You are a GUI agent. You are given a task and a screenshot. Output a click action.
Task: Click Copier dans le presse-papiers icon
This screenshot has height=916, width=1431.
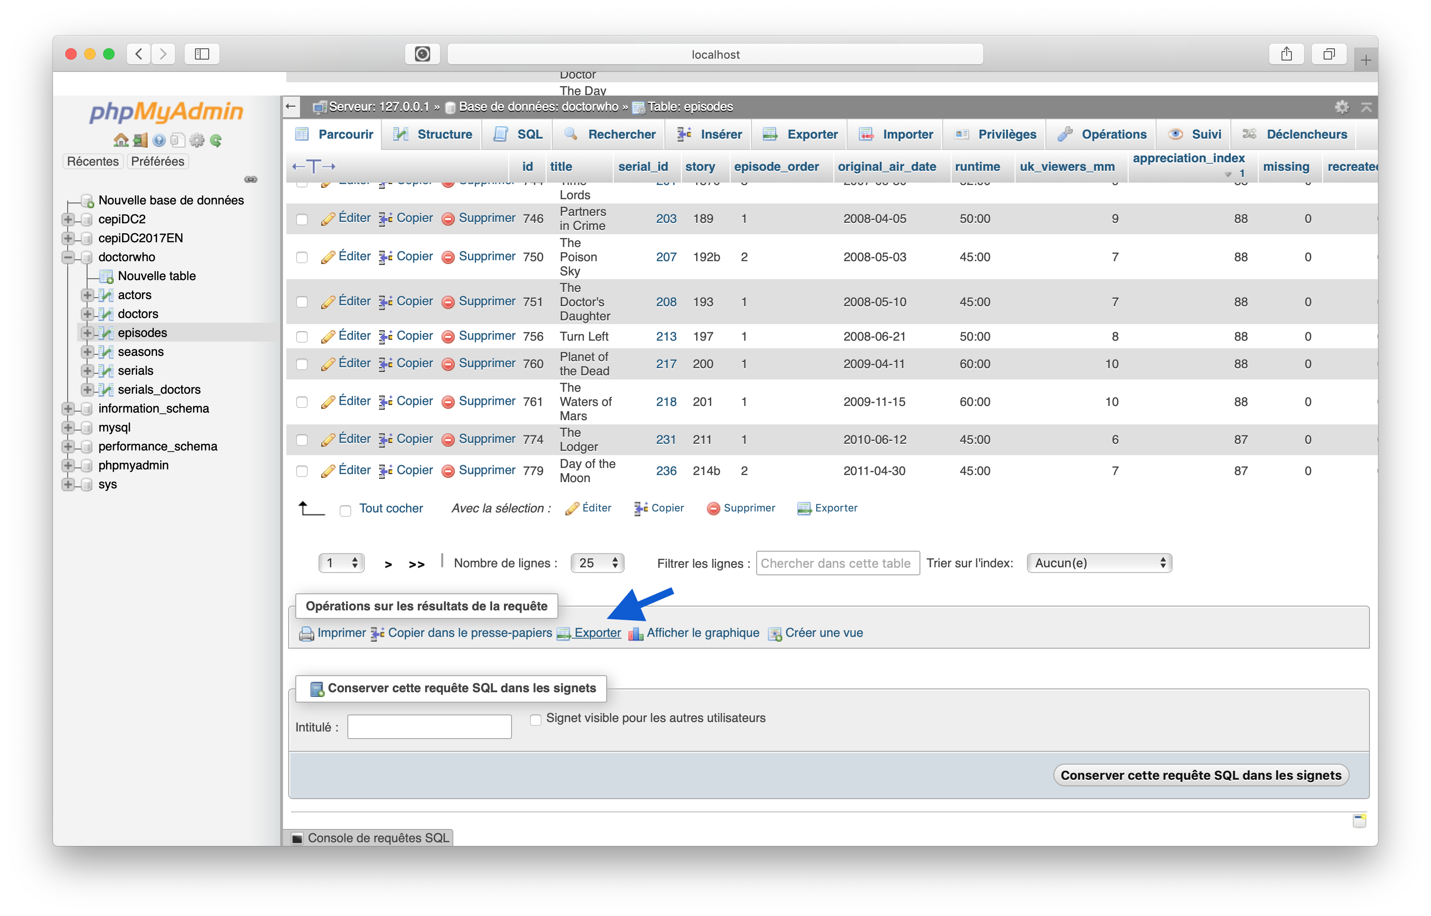(378, 634)
